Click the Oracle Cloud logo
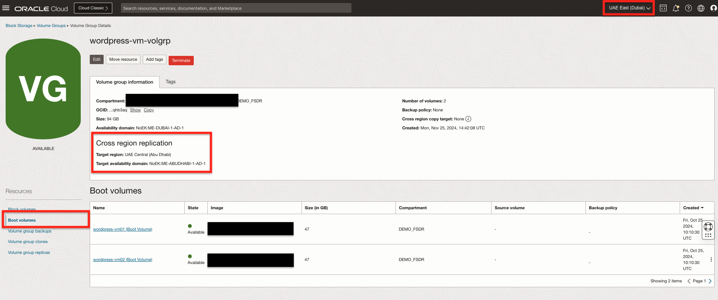 [41, 8]
